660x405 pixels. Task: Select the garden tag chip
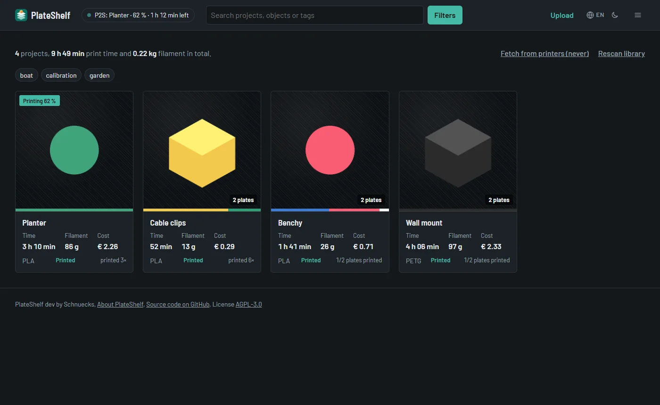click(x=99, y=75)
